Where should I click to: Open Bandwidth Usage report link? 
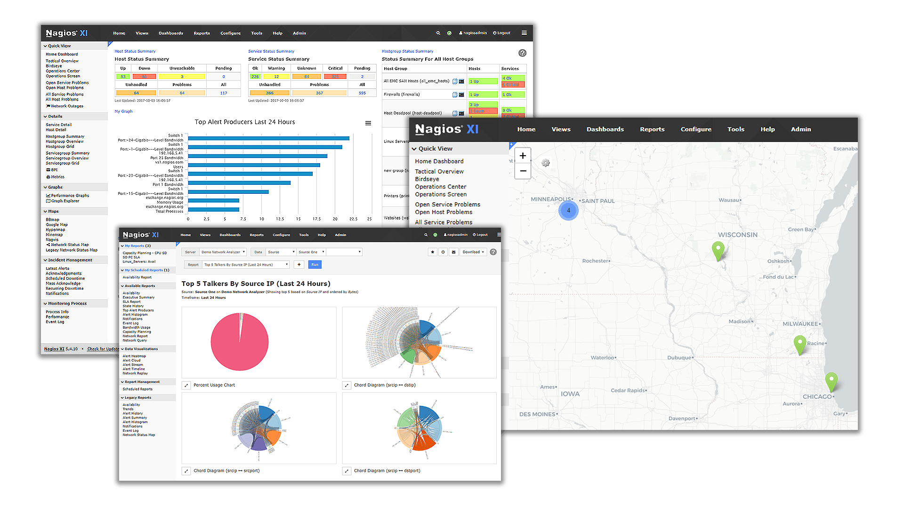[x=137, y=328]
